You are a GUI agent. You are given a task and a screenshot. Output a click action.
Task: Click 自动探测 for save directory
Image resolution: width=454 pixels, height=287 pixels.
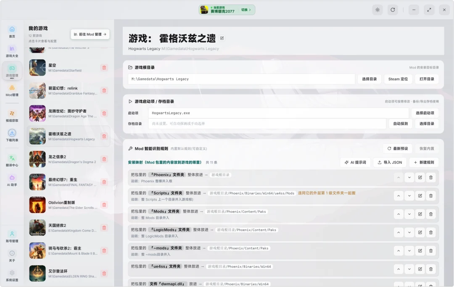(401, 124)
